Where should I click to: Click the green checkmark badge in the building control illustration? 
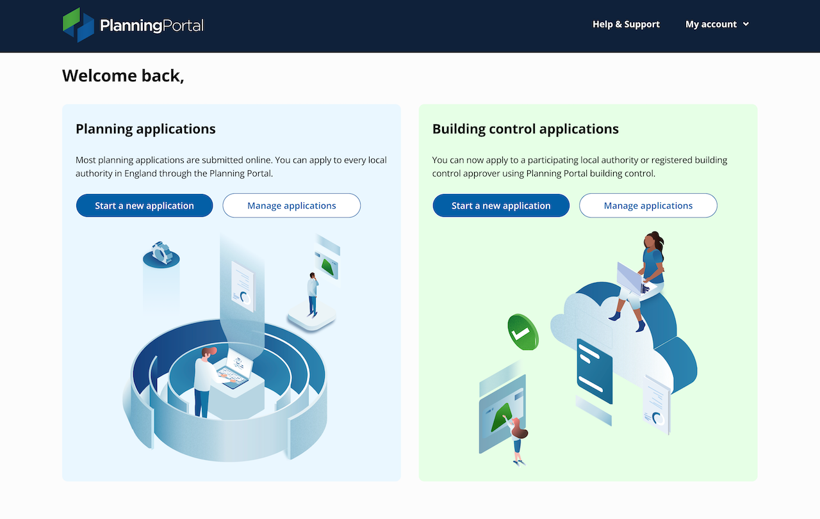tap(523, 331)
